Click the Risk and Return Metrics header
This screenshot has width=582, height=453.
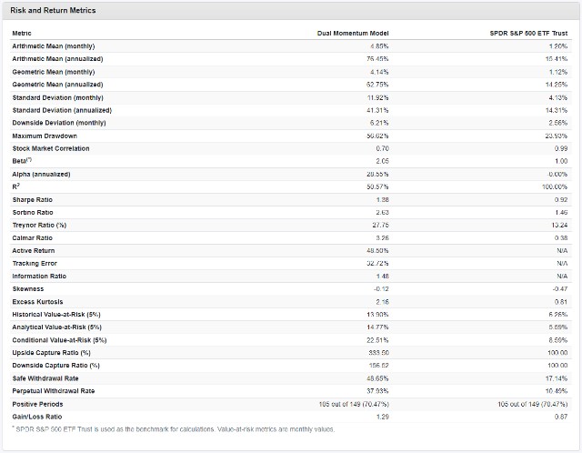[53, 10]
